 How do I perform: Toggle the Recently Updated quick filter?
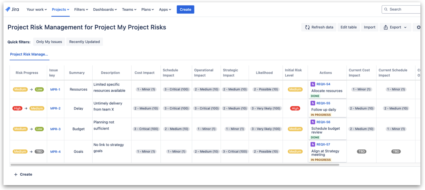coord(84,42)
